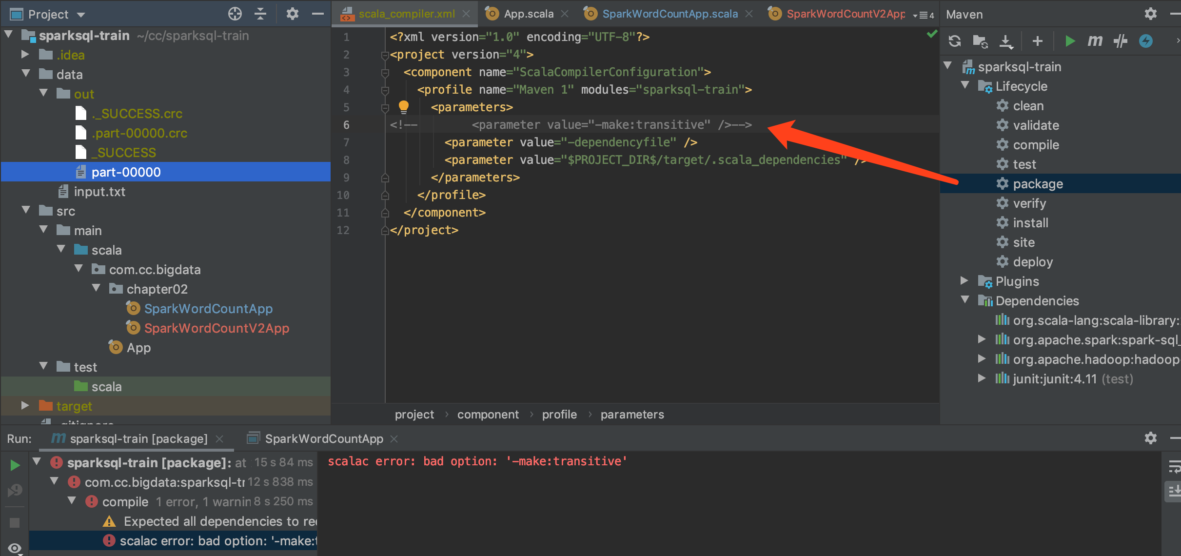The image size is (1181, 556).
Task: Toggle soft-wrap icon in Run output
Action: click(x=1174, y=467)
